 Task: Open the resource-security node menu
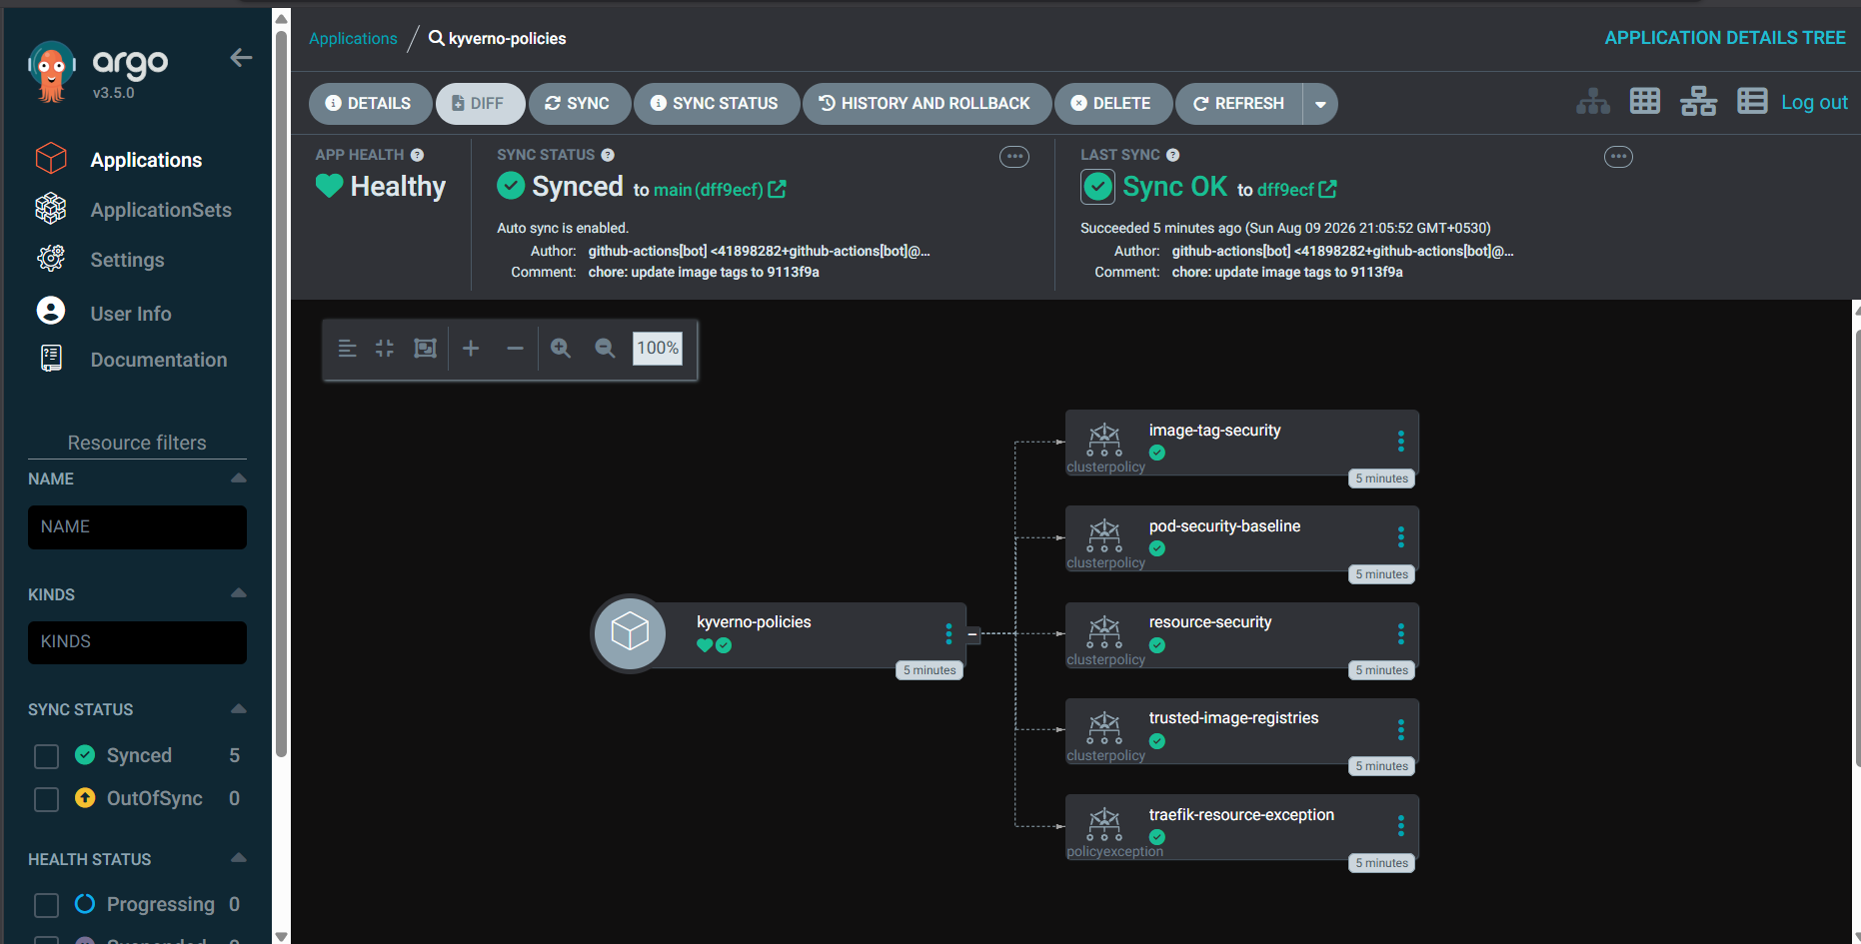point(1400,634)
